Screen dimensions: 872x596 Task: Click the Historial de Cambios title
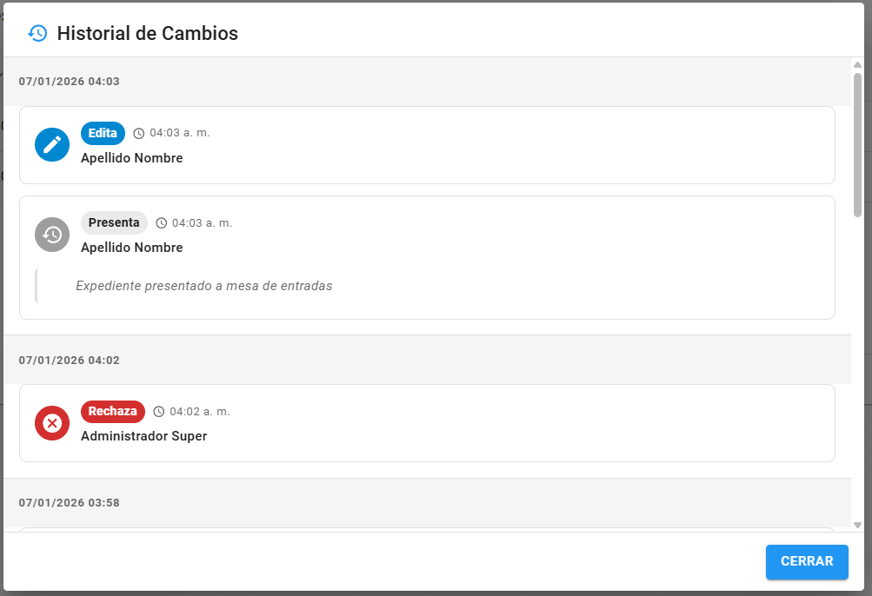147,33
